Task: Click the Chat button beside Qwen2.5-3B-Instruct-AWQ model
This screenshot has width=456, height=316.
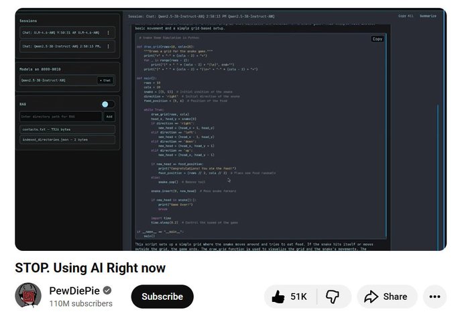Action: click(x=105, y=81)
